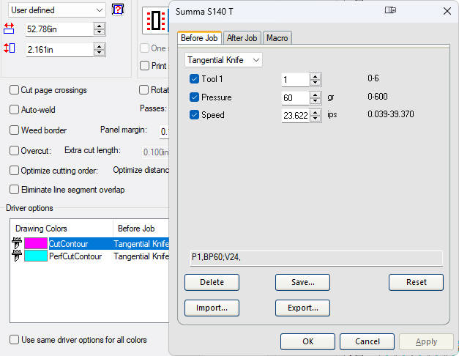Click the height dimension icon
Viewport: 459px width, 356px height.
pos(9,48)
